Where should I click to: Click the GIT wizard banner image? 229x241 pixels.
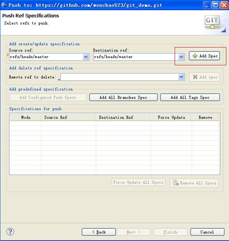tap(215, 23)
